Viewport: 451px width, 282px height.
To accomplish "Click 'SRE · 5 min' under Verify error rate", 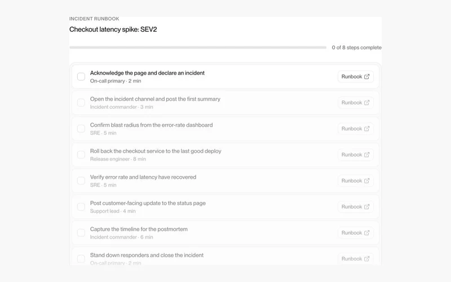I will [103, 185].
